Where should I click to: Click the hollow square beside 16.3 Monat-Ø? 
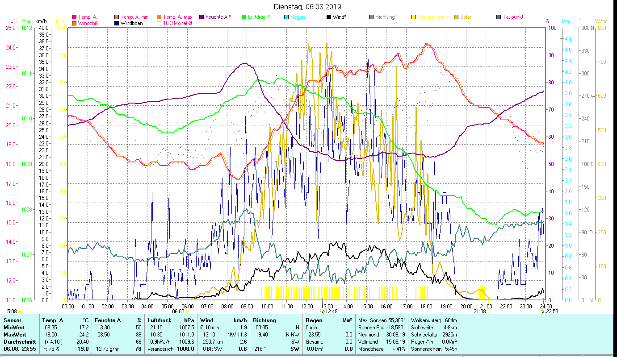[159, 23]
